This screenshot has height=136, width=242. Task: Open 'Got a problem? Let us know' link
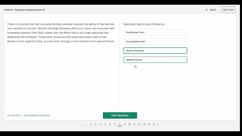[37, 115]
